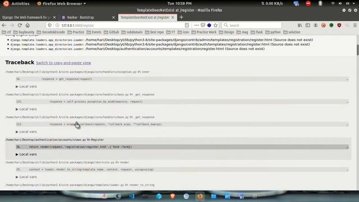Click the orange extension toolbar icon

point(324,25)
